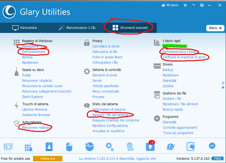Open Ripristinare under Registro di Windows
Screen dimensions: 226x163
pyautogui.click(x=30, y=63)
